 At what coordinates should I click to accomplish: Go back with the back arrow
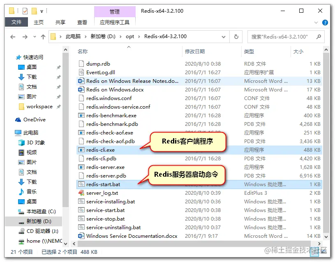[x=13, y=37]
